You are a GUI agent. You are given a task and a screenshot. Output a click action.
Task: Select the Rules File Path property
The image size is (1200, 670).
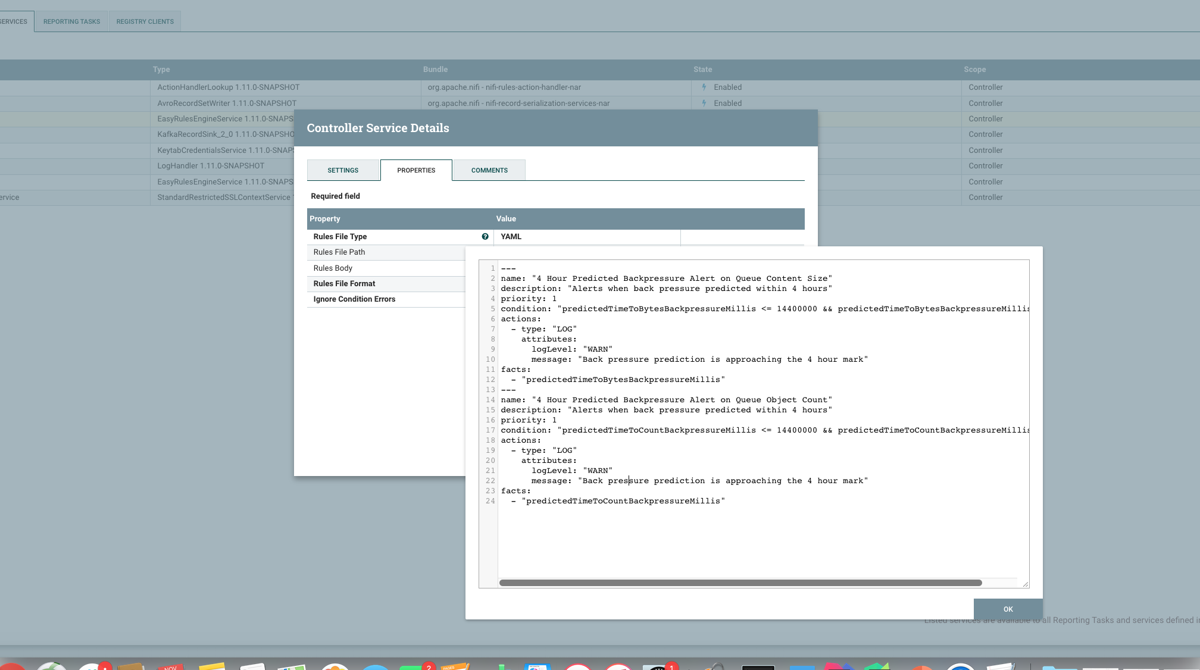(x=339, y=252)
